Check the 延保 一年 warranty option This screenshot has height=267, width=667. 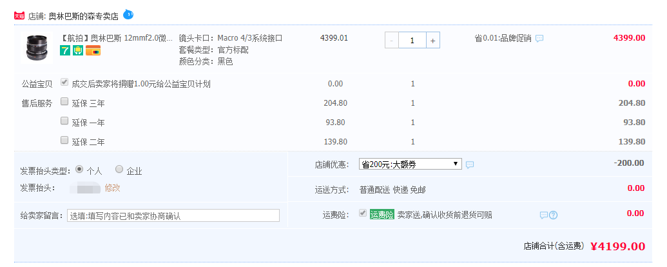[x=64, y=121]
